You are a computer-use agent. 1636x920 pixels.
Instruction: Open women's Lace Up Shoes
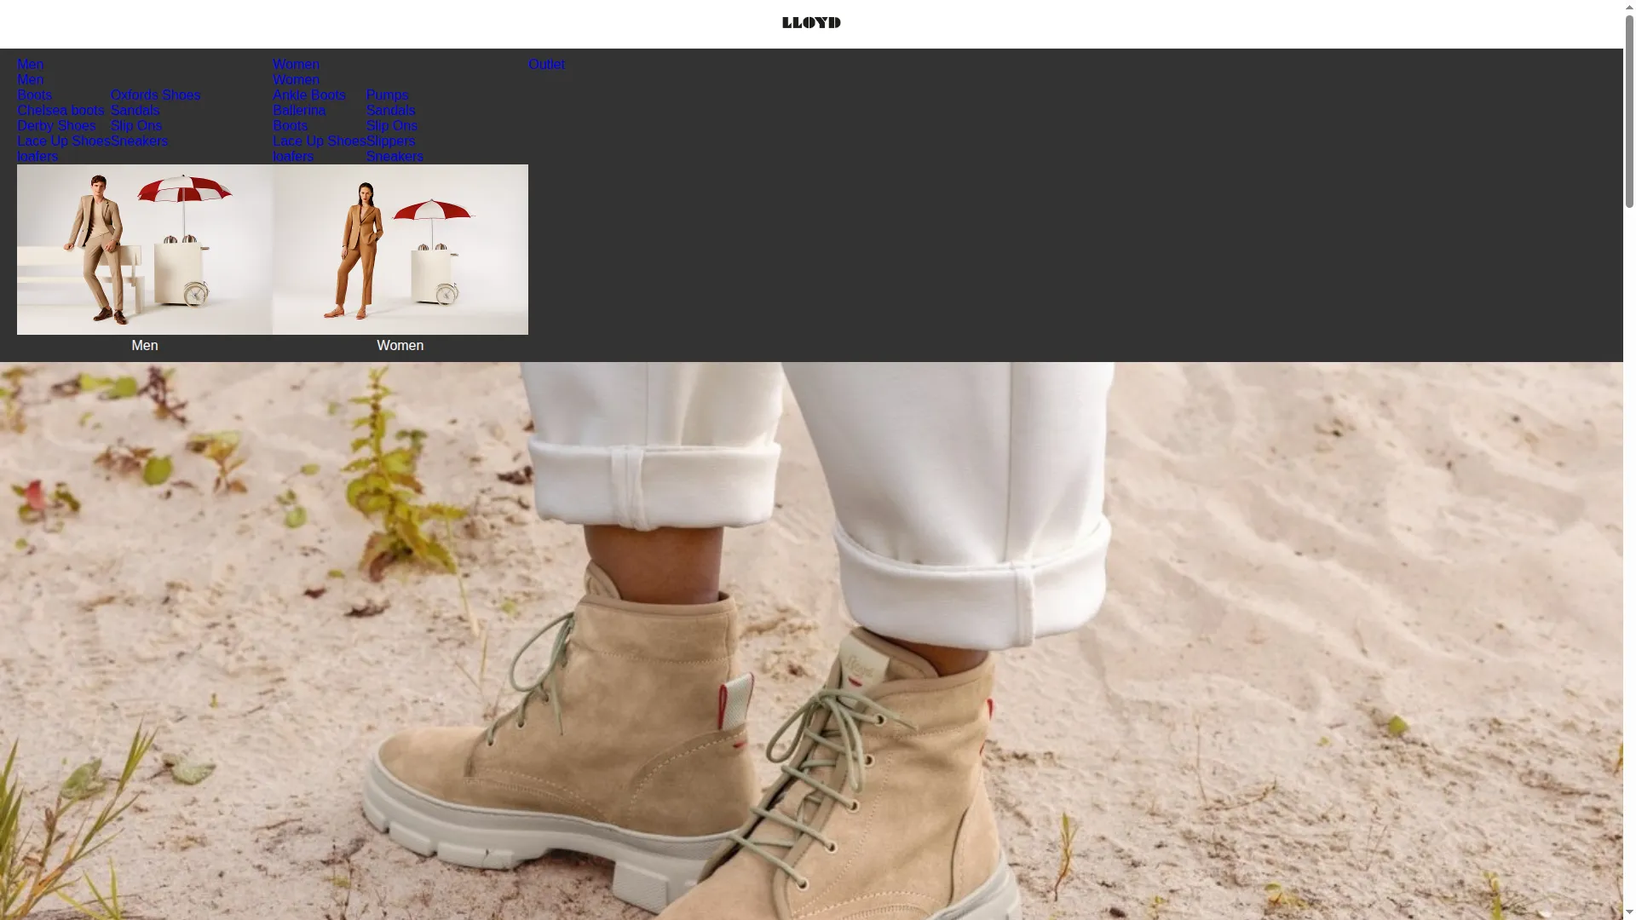[x=320, y=141]
